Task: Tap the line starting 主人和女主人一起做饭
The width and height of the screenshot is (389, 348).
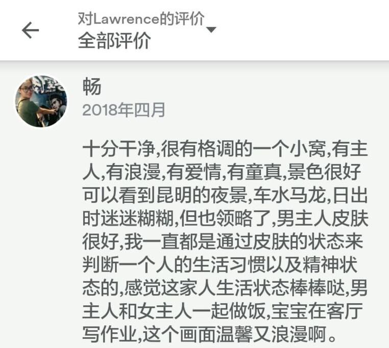Action: click(x=223, y=311)
